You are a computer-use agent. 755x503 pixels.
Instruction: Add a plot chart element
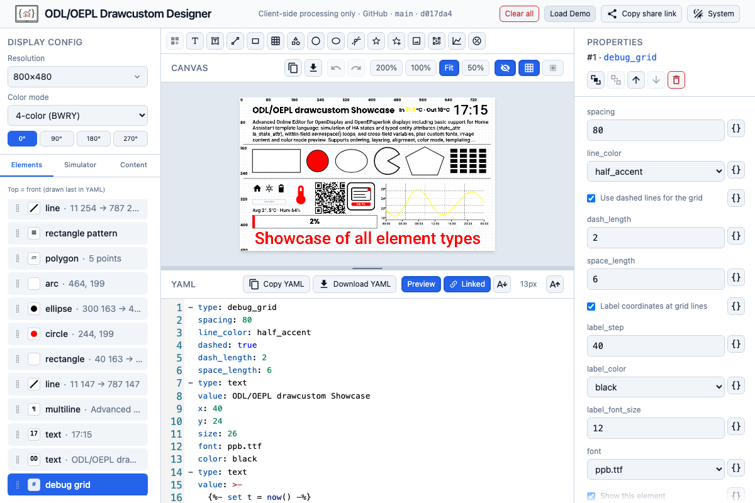pyautogui.click(x=457, y=41)
